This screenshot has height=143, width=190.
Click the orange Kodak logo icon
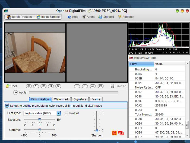[114, 133]
